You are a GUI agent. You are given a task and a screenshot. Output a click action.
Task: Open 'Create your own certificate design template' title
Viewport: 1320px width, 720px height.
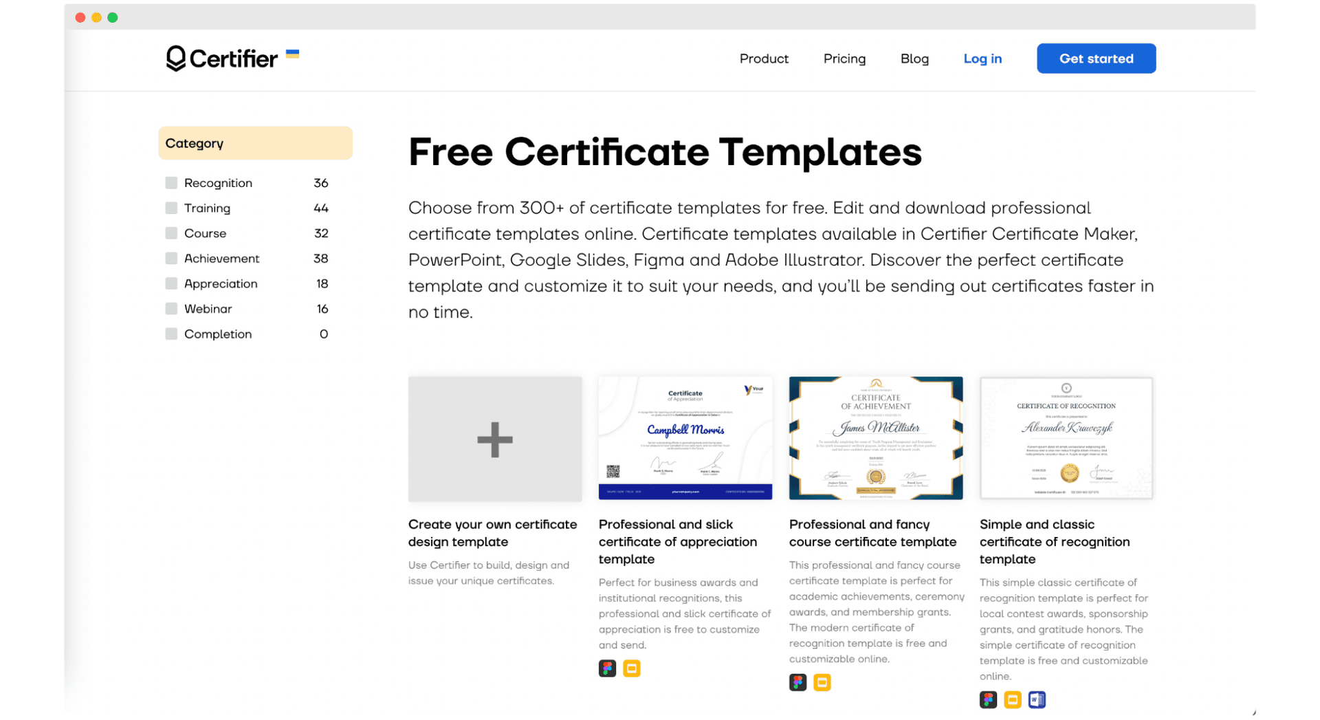click(x=492, y=533)
